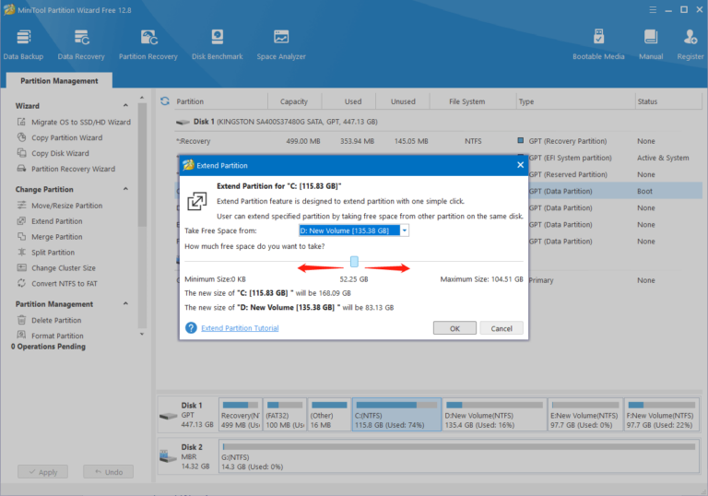Image resolution: width=708 pixels, height=496 pixels.
Task: Select the F:New Volume block in the disk map
Action: coord(662,415)
